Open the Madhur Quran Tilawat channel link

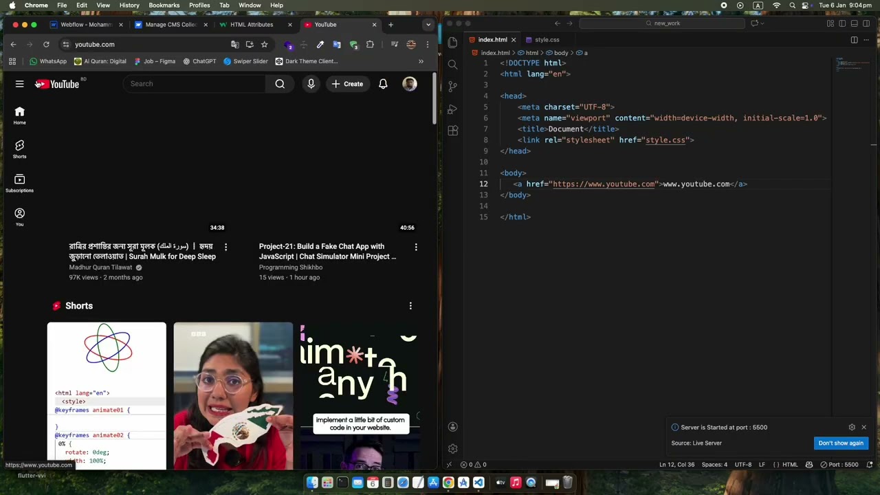(x=100, y=267)
